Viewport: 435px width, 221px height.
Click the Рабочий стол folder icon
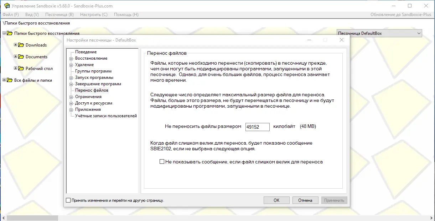coord(21,69)
